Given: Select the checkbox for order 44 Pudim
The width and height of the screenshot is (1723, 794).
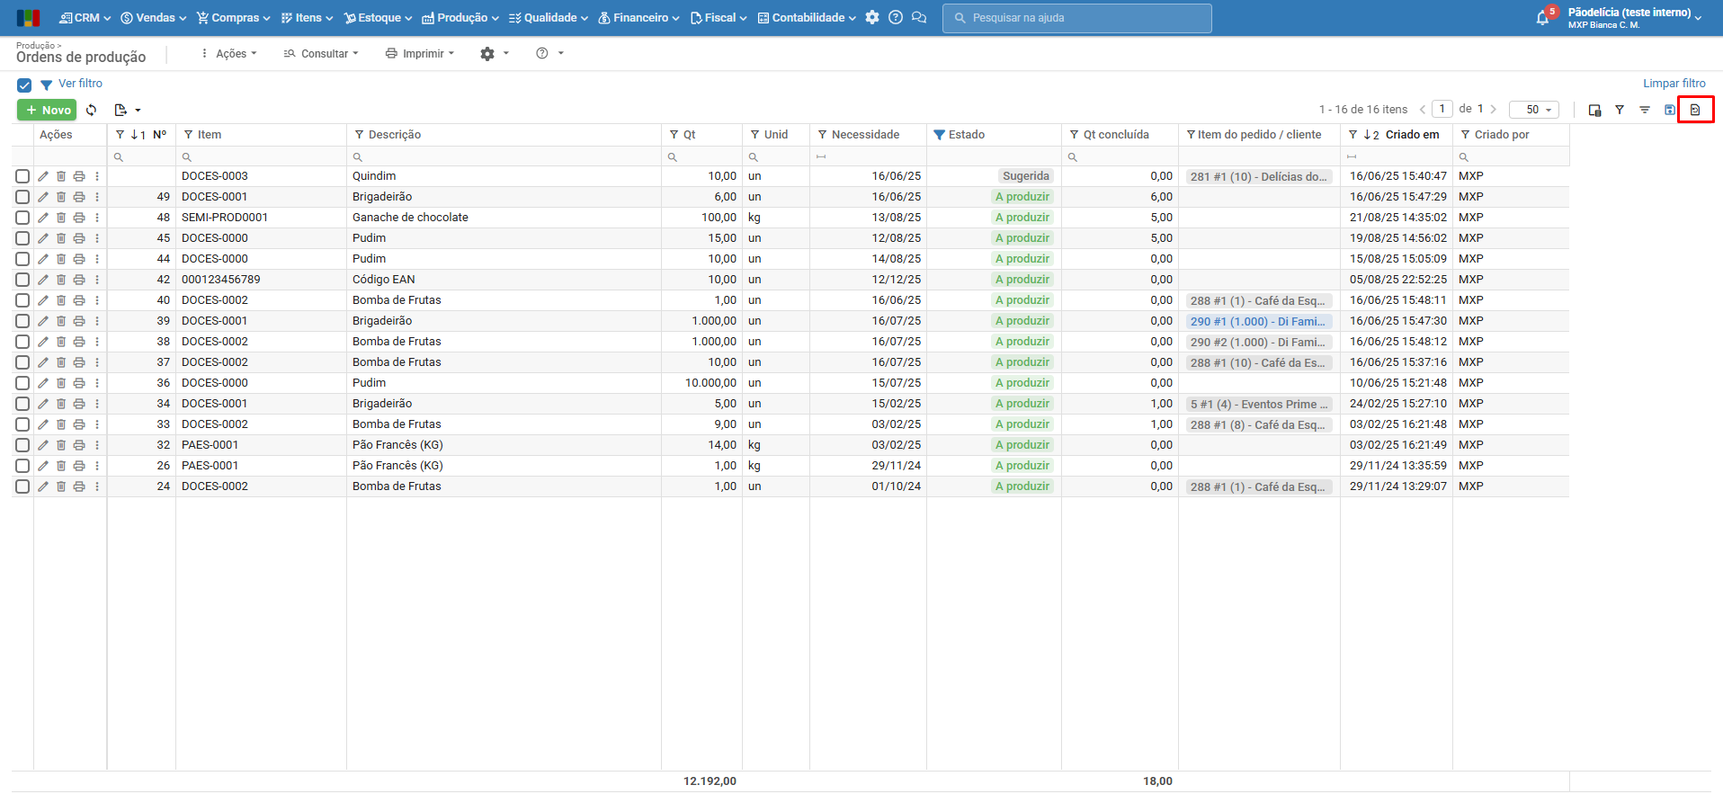Looking at the screenshot, I should click(22, 259).
